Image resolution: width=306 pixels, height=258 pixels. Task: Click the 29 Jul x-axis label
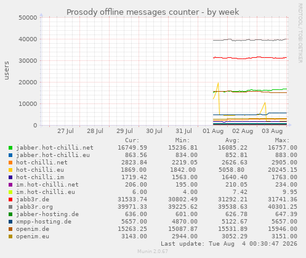tap(124, 131)
